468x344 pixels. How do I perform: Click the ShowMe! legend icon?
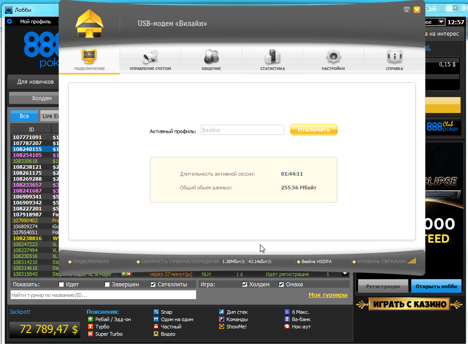[221, 327]
